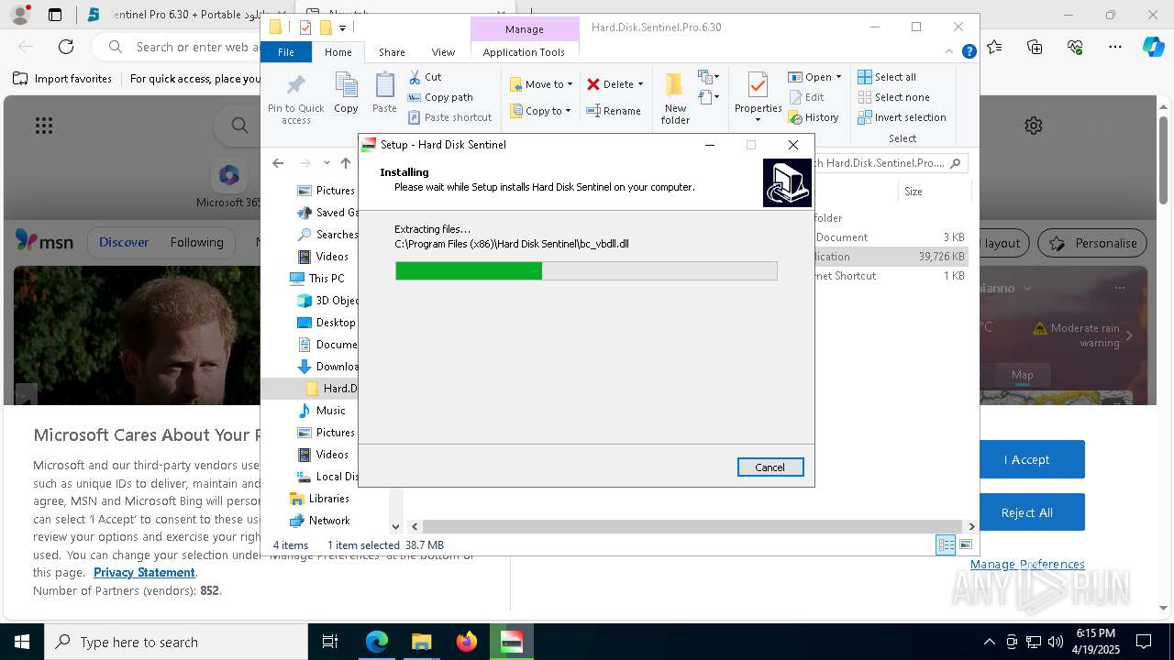1174x660 pixels.
Task: Click the Properties icon in the ribbon
Action: 758,86
